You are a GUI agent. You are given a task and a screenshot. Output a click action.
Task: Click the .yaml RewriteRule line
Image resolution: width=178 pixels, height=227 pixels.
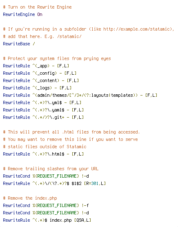[43, 110]
